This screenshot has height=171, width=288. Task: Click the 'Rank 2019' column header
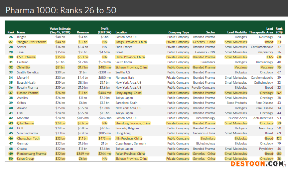pos(279,31)
